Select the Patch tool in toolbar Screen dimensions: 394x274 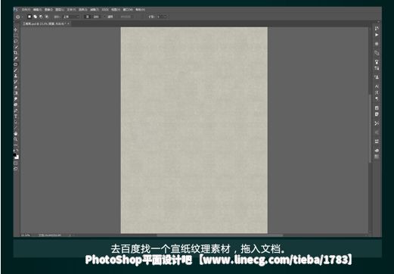[16, 64]
